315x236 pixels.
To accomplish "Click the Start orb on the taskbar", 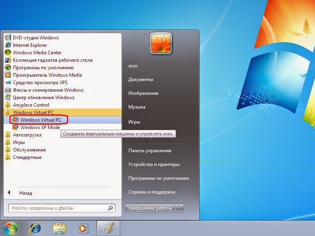I will click(11, 229).
